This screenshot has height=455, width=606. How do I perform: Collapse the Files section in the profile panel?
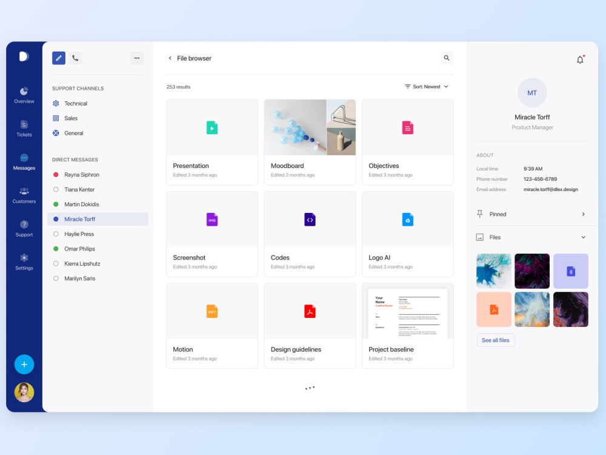tap(584, 237)
